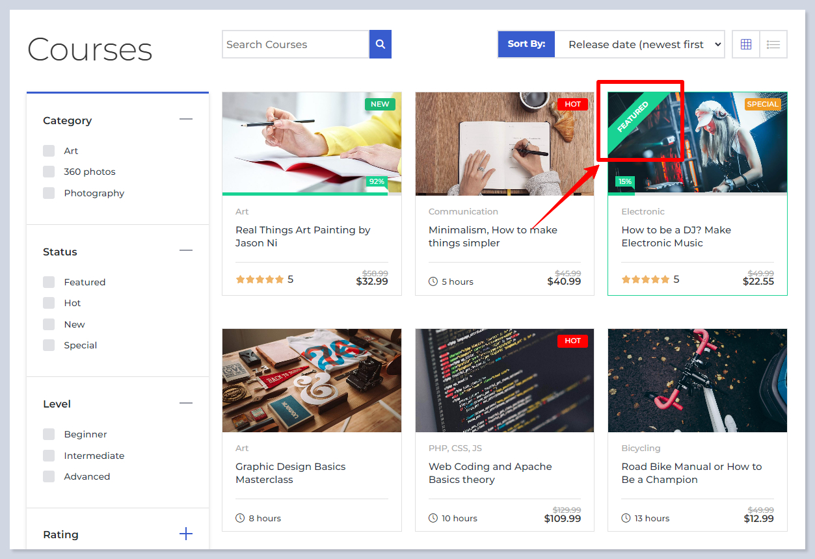Switch to list view layout
Viewport: 815px width, 559px height.
[x=773, y=44]
